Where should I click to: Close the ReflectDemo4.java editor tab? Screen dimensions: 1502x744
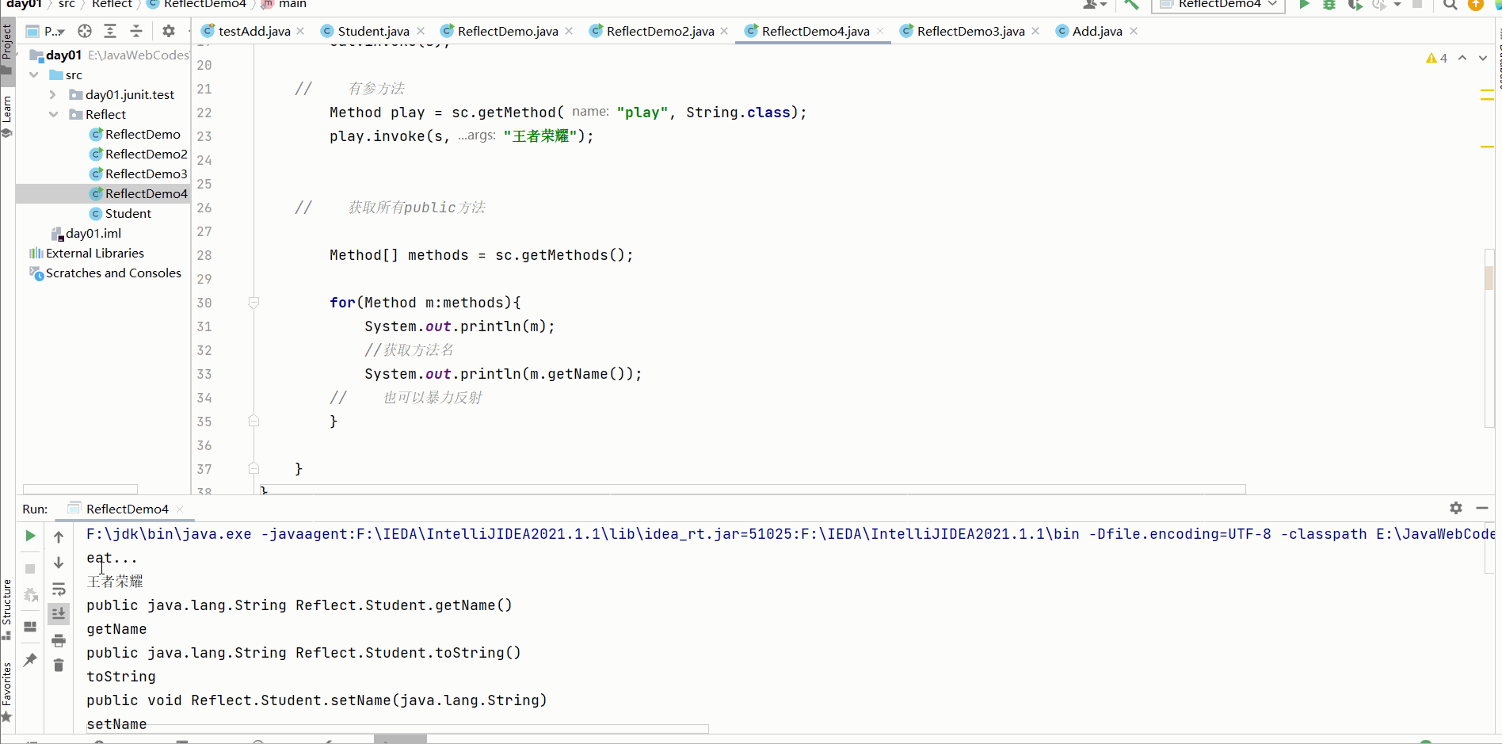(x=880, y=31)
